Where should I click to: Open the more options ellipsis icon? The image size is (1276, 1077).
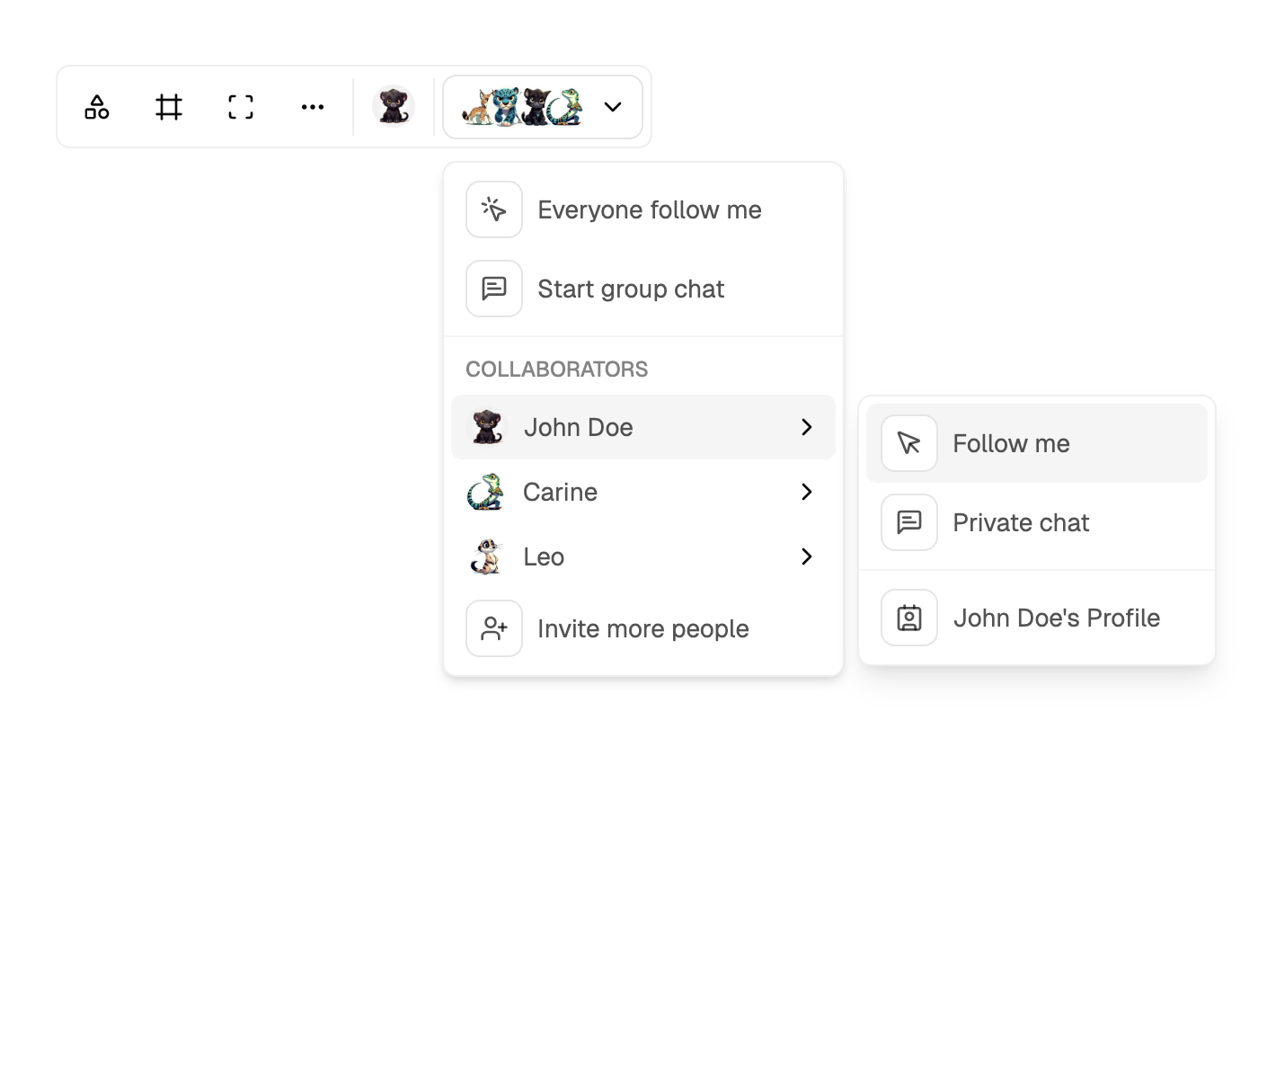[x=313, y=106]
